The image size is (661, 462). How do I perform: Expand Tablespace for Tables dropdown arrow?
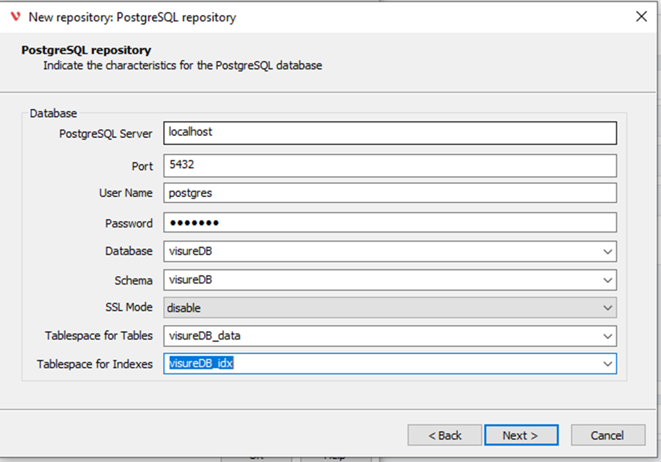(x=607, y=336)
